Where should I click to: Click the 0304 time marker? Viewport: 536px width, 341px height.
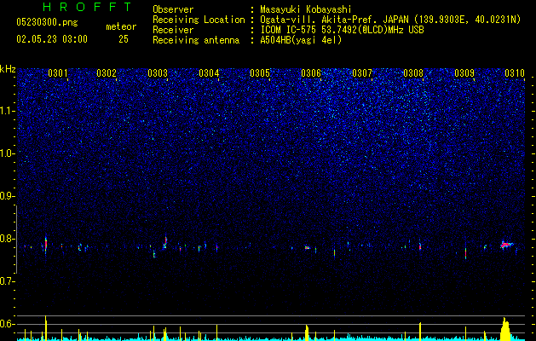coord(209,73)
